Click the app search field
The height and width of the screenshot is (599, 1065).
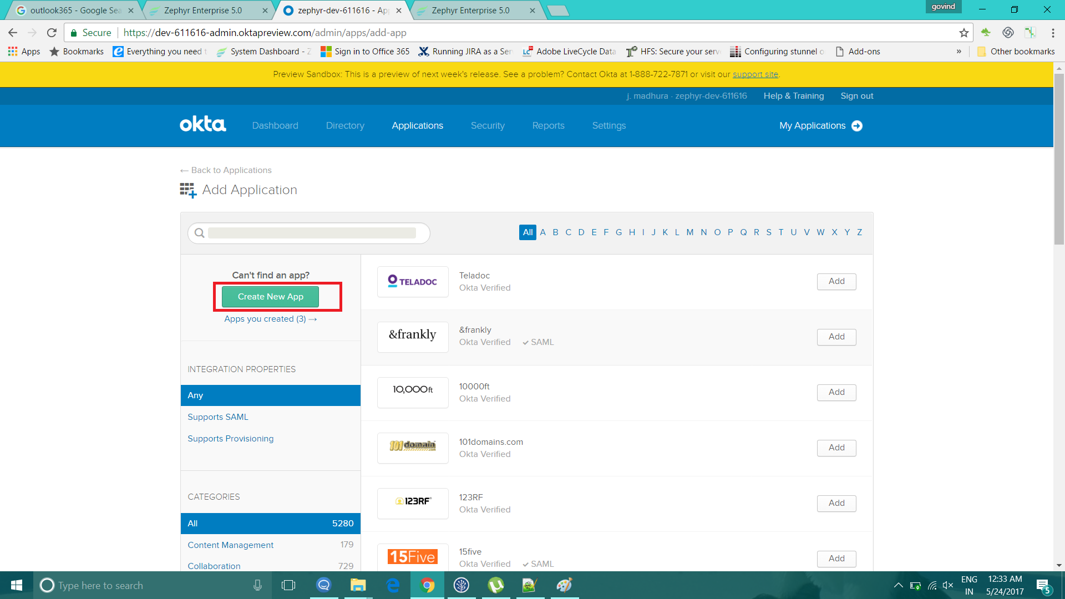click(x=311, y=233)
